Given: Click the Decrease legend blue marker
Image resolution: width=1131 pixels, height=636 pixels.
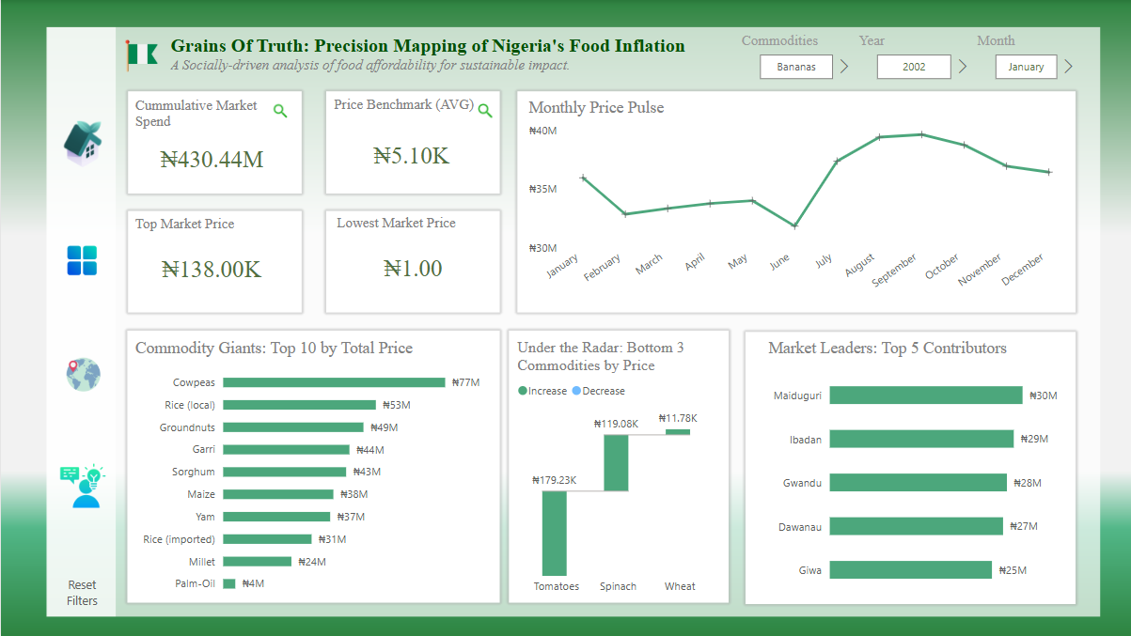Looking at the screenshot, I should 576,391.
